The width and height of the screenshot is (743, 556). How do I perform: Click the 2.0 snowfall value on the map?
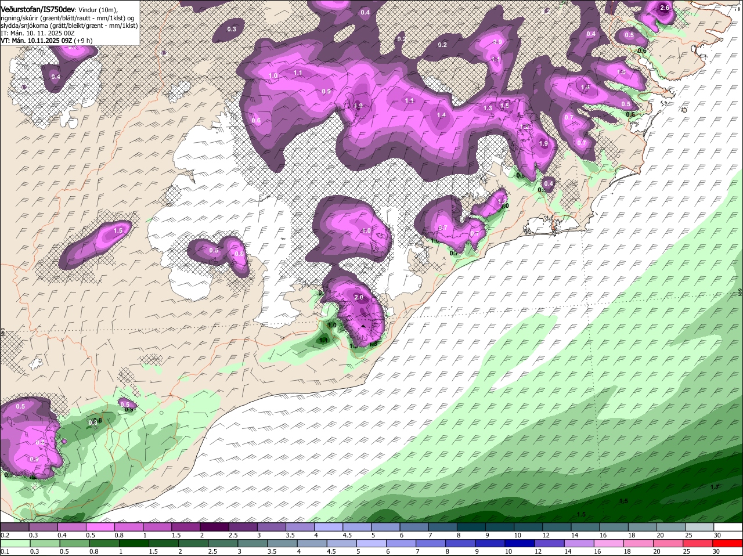tap(358, 297)
